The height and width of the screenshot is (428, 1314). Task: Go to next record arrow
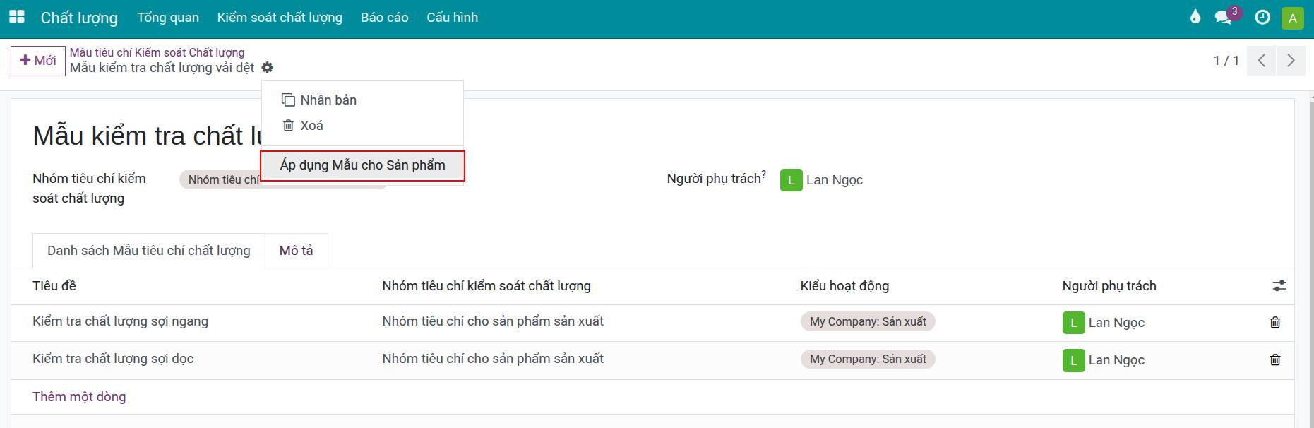[x=1291, y=61]
